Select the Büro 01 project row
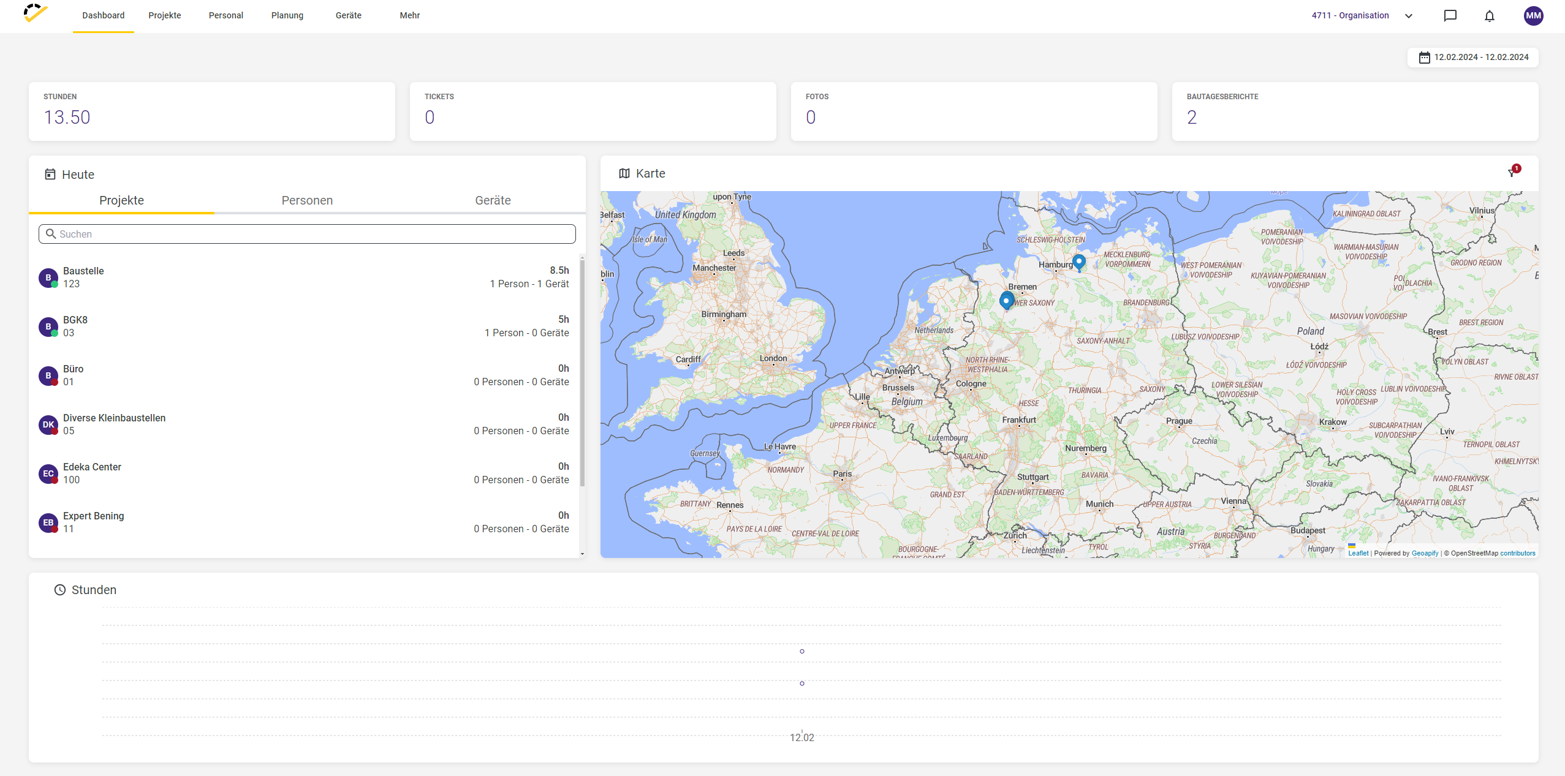The height and width of the screenshot is (776, 1565). click(x=305, y=375)
